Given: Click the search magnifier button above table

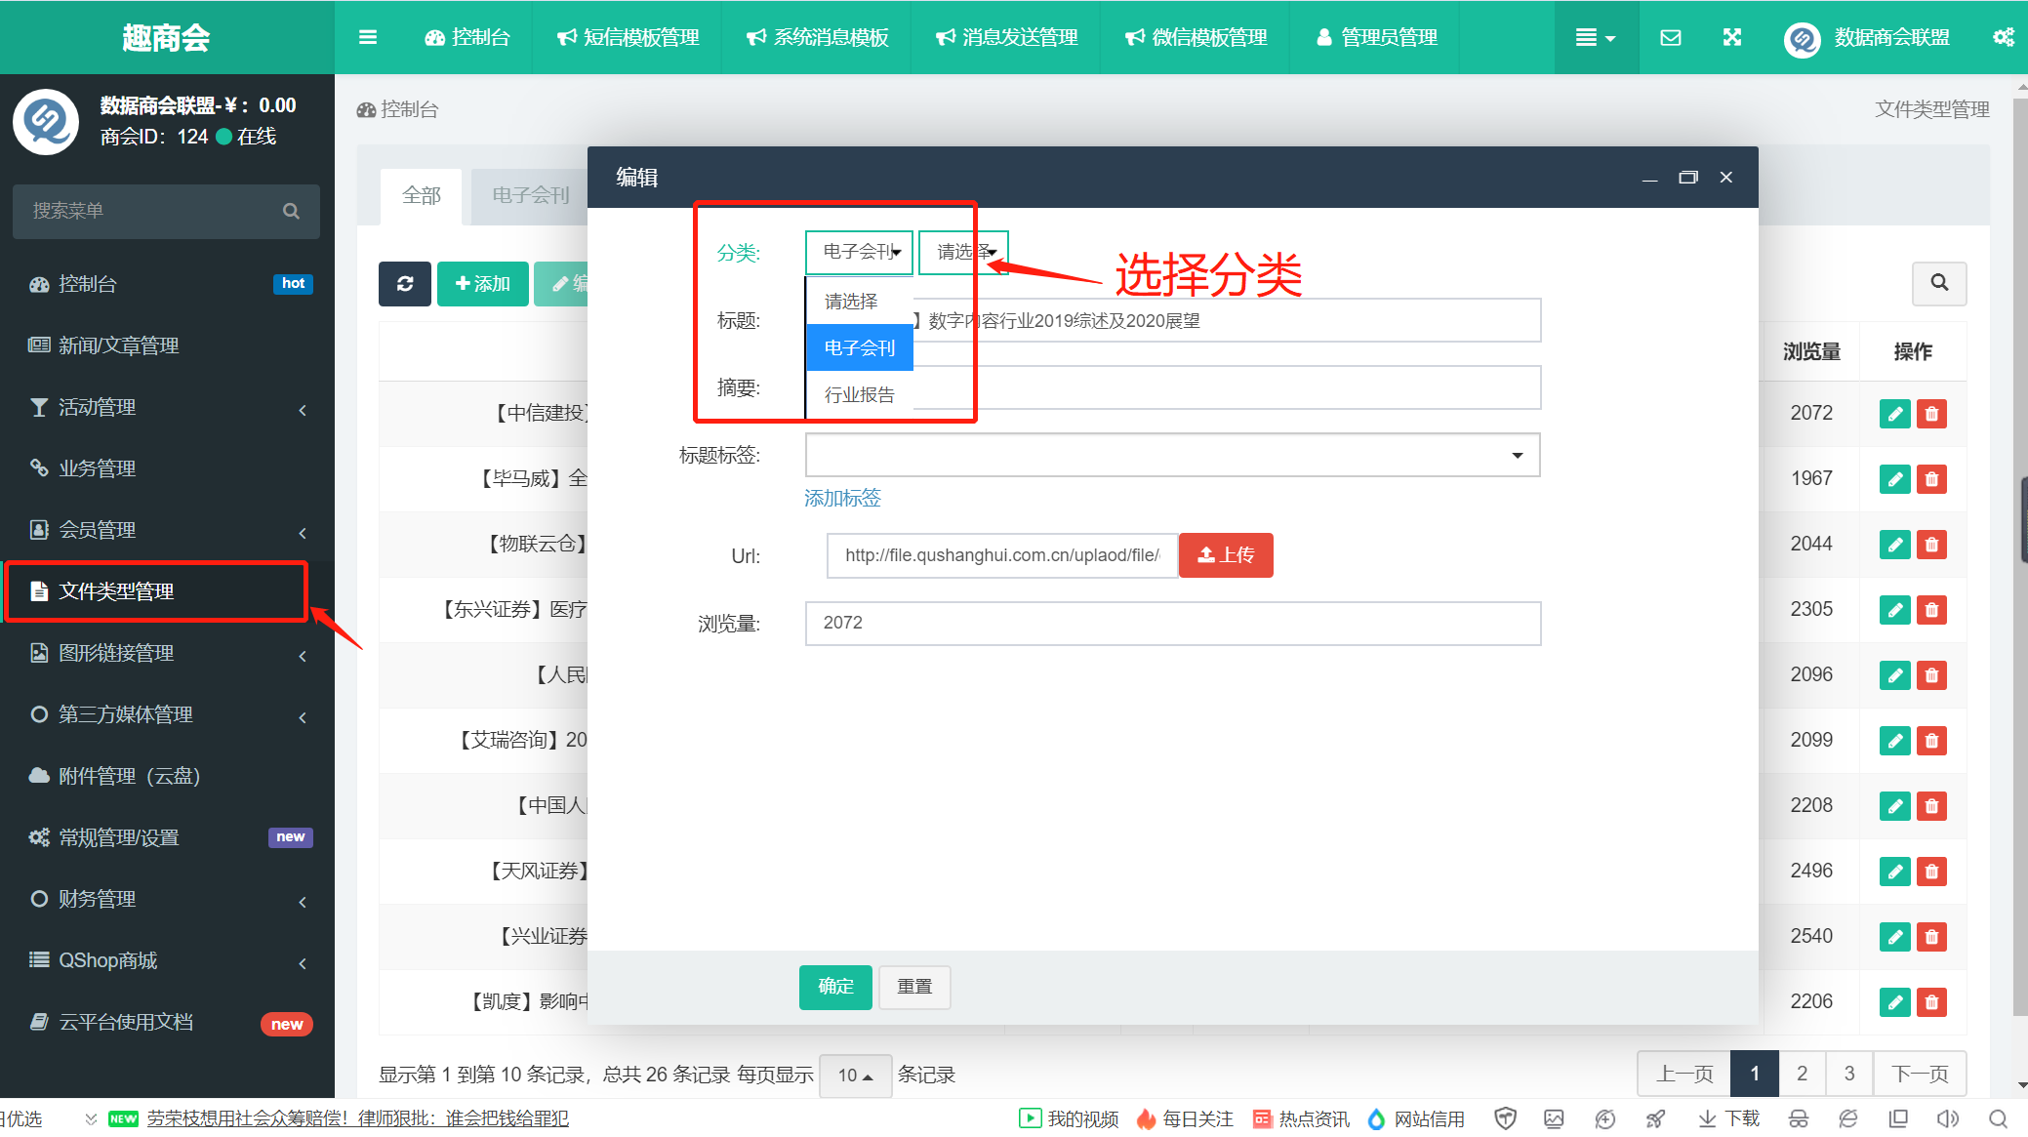Looking at the screenshot, I should coord(1938,283).
